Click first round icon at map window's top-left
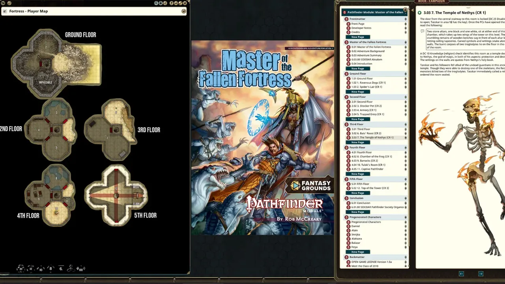505x284 pixels. (3, 3)
